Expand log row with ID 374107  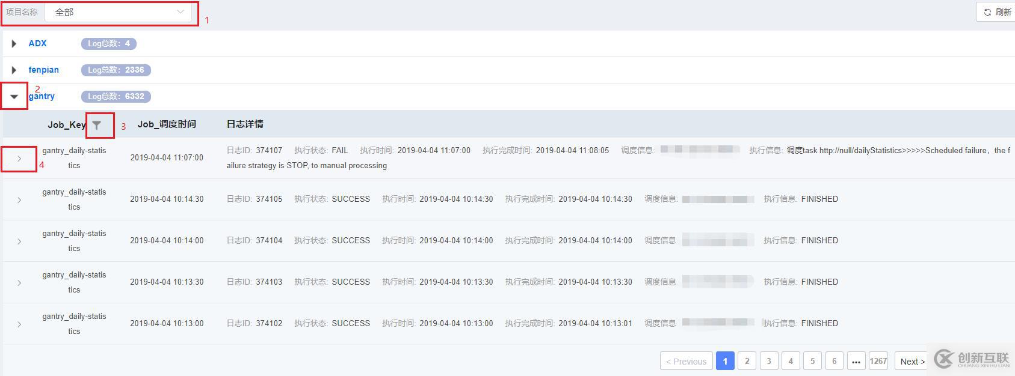[x=19, y=159]
